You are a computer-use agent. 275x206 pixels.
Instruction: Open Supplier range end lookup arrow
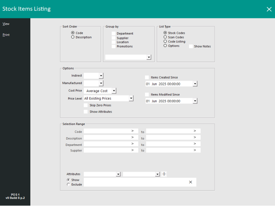pyautogui.click(x=195, y=150)
